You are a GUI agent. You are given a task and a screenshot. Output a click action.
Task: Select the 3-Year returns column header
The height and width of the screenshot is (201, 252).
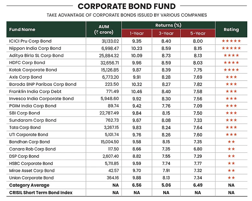tap(166, 33)
